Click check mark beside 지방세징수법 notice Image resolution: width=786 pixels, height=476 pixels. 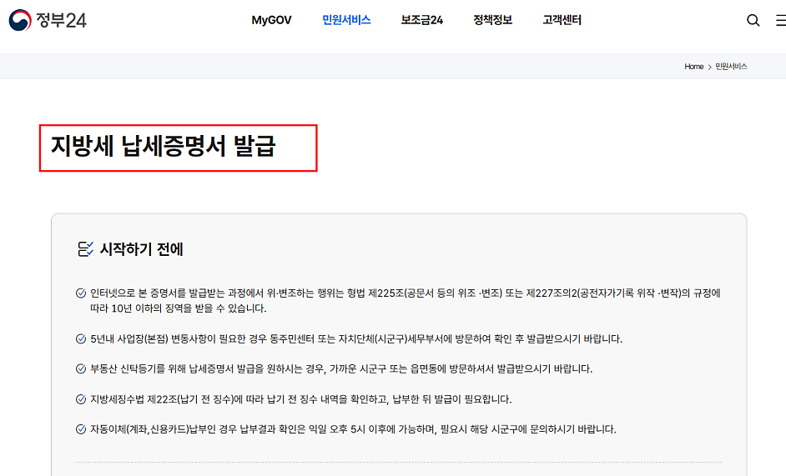pyautogui.click(x=81, y=399)
